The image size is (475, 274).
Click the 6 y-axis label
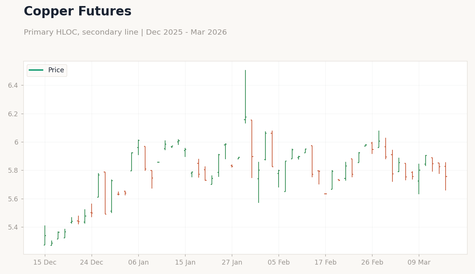(x=17, y=142)
